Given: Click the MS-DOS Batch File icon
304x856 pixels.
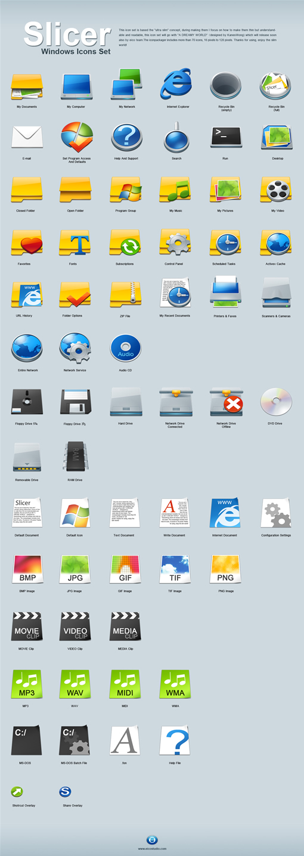Looking at the screenshot, I should (x=75, y=740).
